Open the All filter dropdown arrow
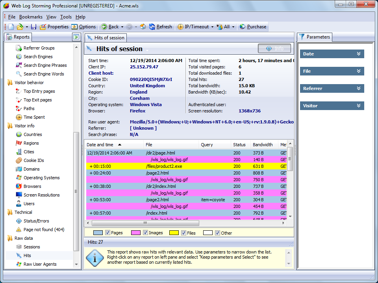 point(233,27)
